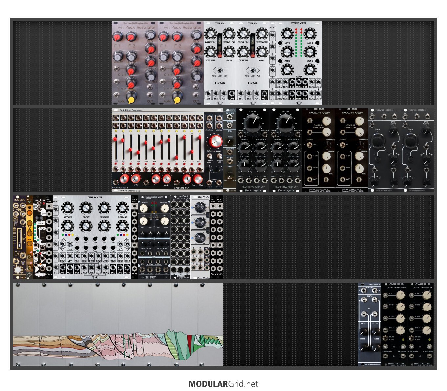The height and width of the screenshot is (391, 447).
Task: Click right LEVEL knob on Random Bezier Waves
Action: tap(165, 220)
